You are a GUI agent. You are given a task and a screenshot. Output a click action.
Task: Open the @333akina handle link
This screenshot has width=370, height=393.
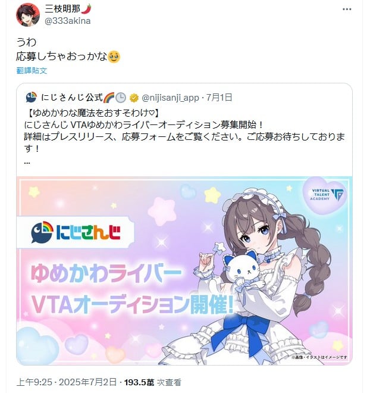(x=68, y=21)
